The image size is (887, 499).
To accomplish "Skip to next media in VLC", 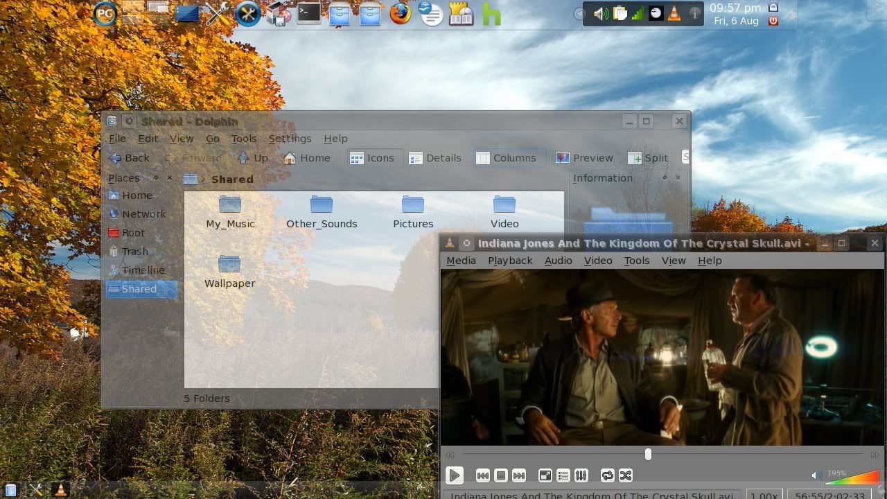I will pos(519,475).
